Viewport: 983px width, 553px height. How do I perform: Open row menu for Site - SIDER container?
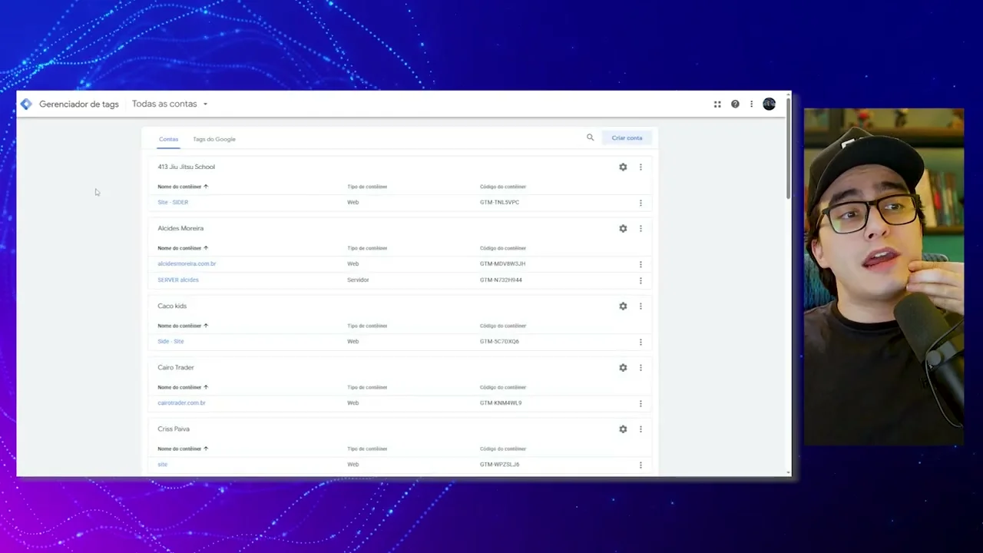(x=640, y=203)
